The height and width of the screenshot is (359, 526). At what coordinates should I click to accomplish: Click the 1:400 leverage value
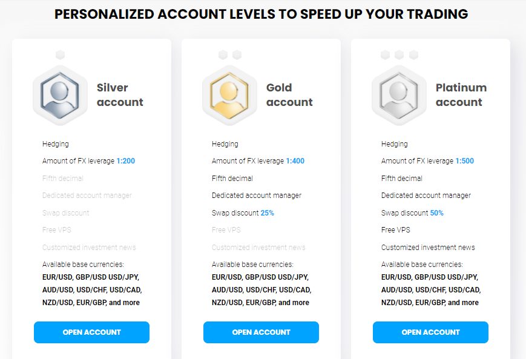[295, 162]
